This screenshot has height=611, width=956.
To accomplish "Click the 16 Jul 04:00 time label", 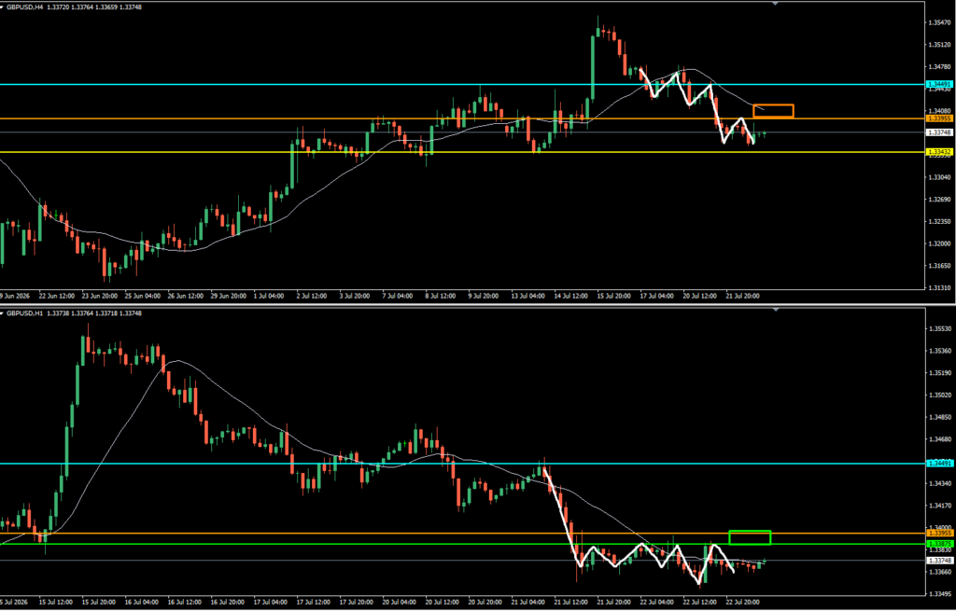I will coord(143,603).
